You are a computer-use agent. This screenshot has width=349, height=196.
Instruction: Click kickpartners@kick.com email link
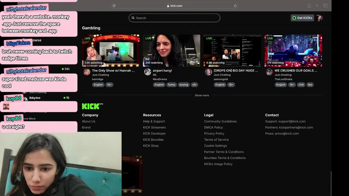pyautogui.click(x=296, y=127)
